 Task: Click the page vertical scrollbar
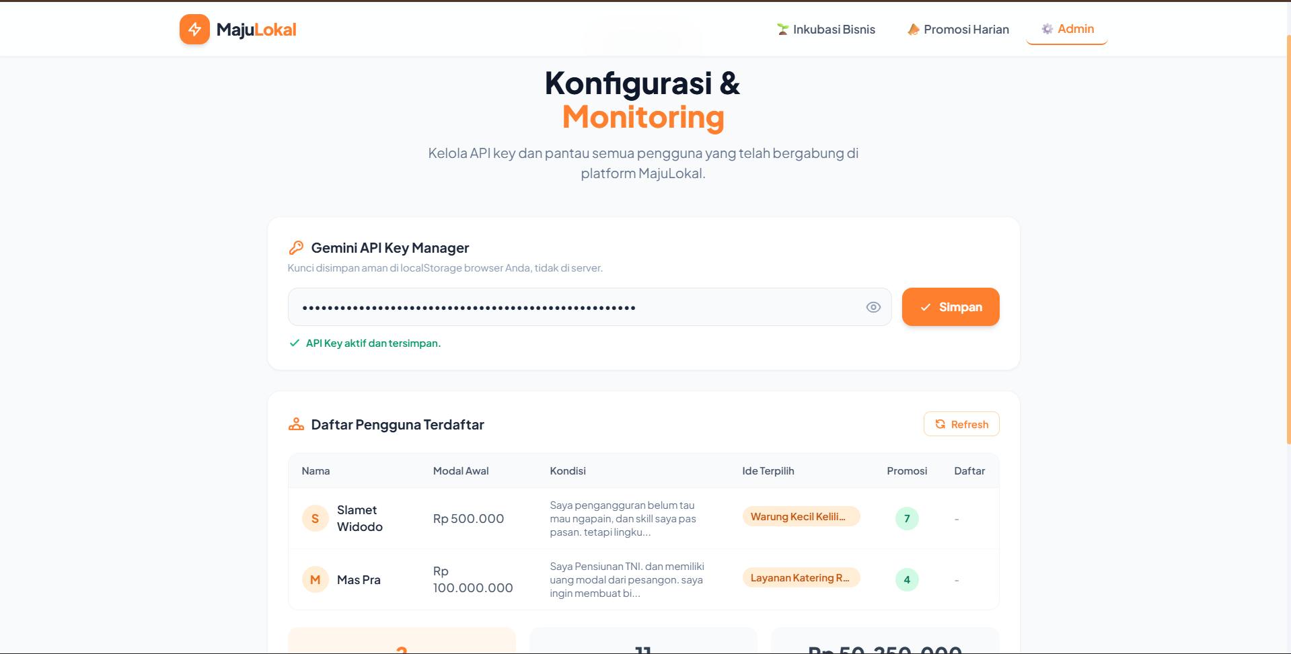1288,239
